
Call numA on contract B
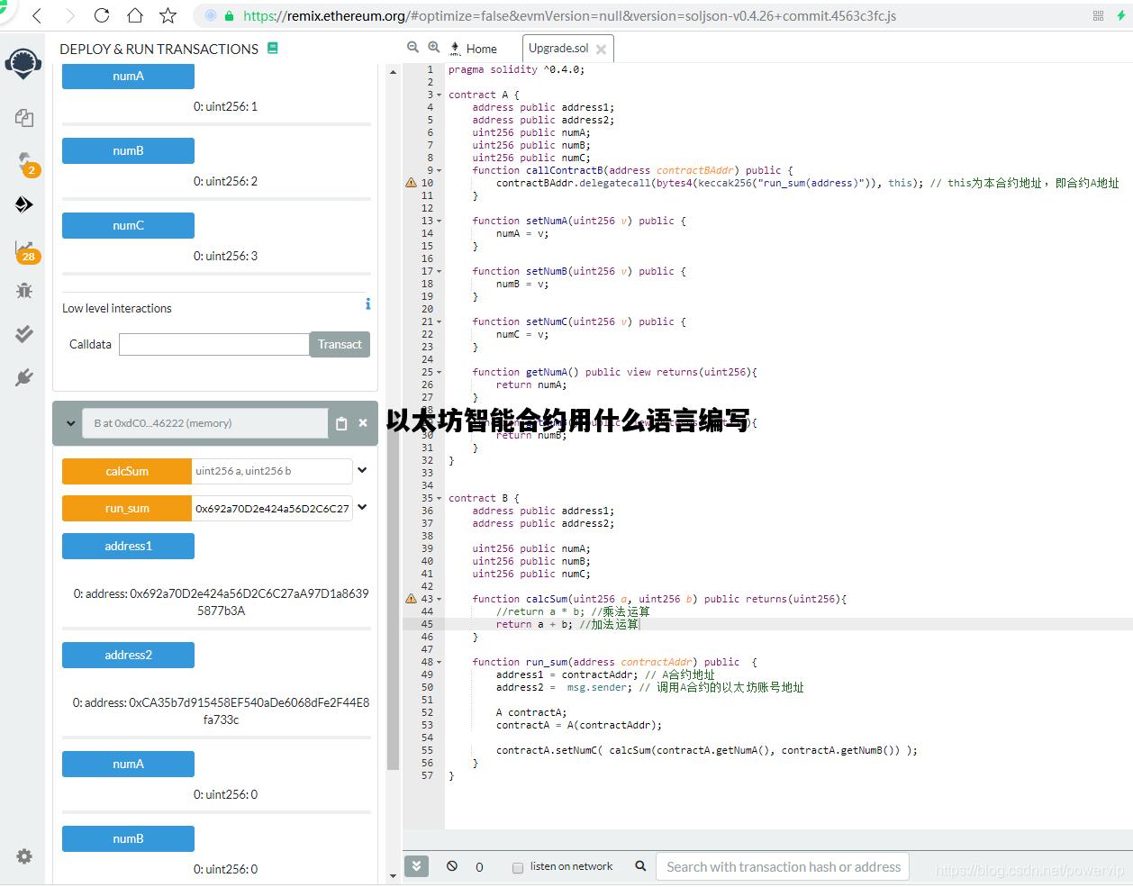(x=128, y=764)
